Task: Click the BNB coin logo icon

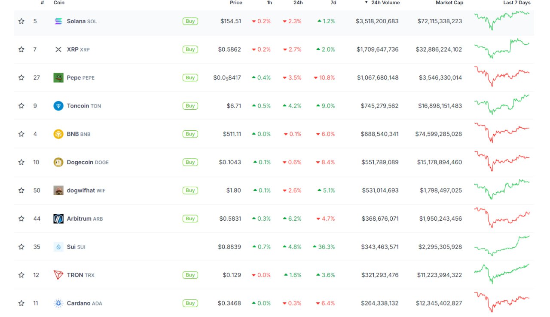Action: [58, 134]
